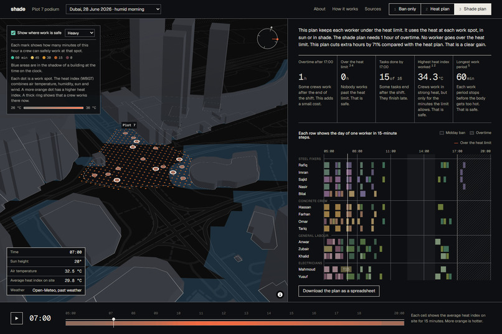Click the Time 07:00 info row
502x334 pixels.
[x=46, y=252]
